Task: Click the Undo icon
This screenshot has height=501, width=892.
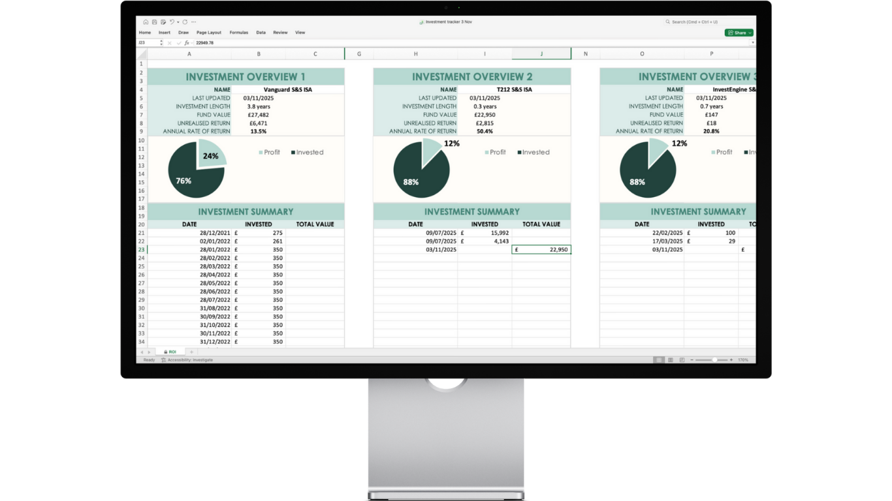Action: (x=172, y=22)
